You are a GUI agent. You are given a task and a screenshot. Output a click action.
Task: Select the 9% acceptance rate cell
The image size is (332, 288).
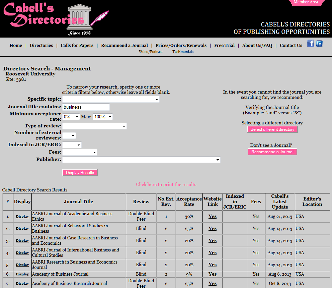(189, 274)
